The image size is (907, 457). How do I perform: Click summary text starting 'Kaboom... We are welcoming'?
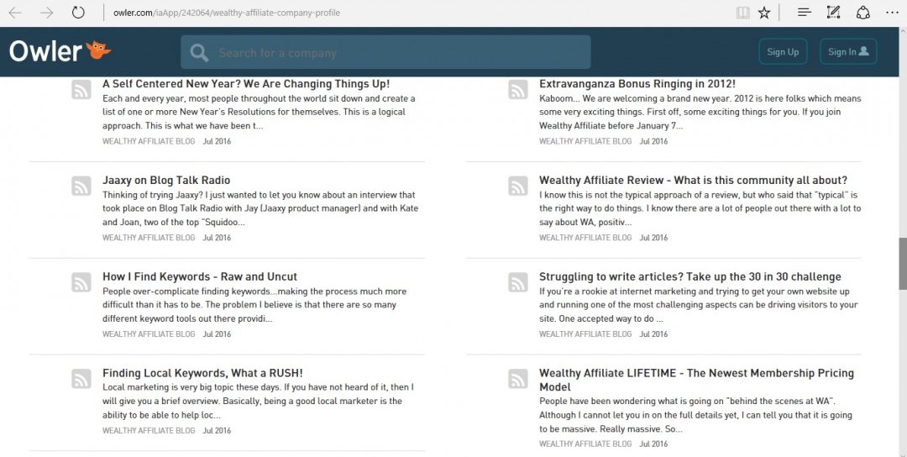[x=700, y=112]
